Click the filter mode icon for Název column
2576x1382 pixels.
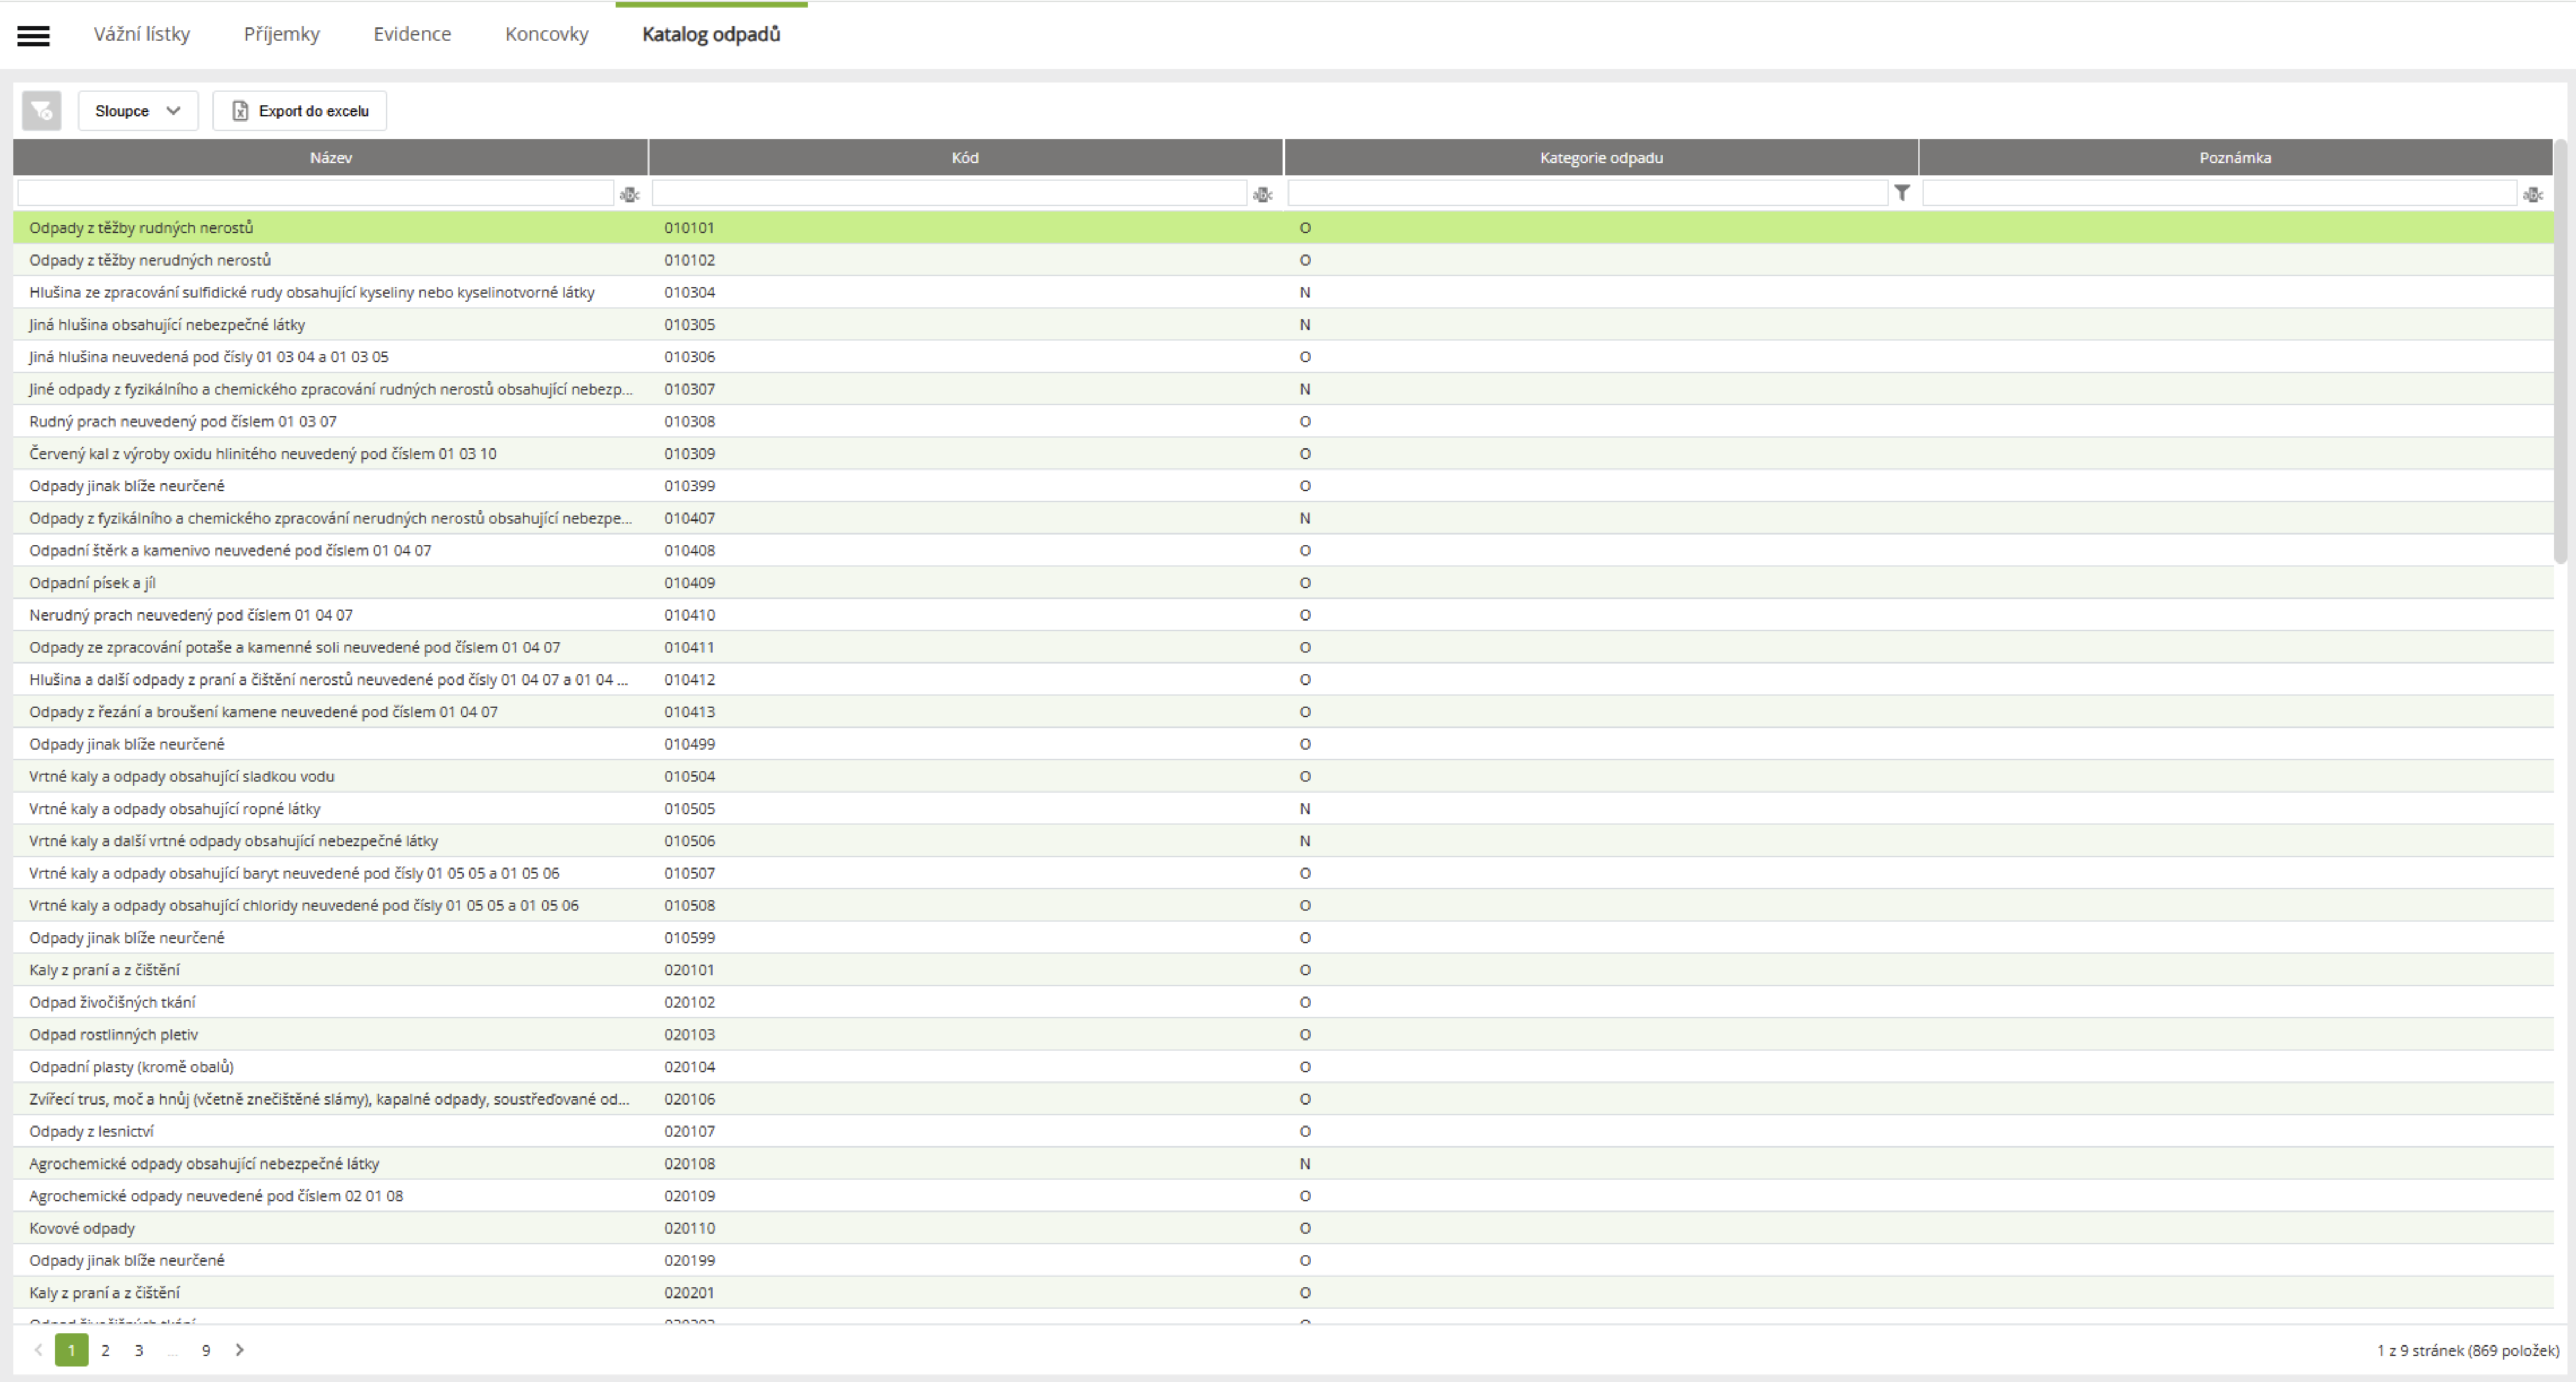(x=629, y=194)
